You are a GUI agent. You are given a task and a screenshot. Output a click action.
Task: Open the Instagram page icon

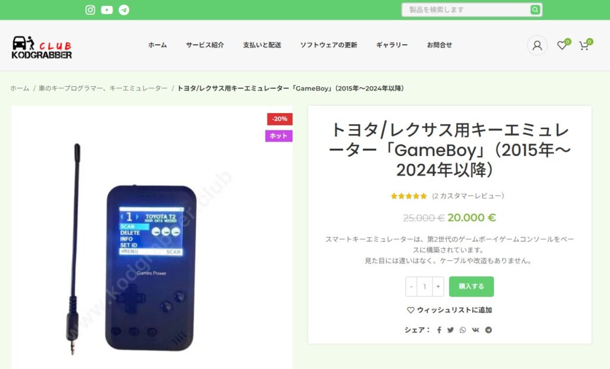(x=91, y=10)
